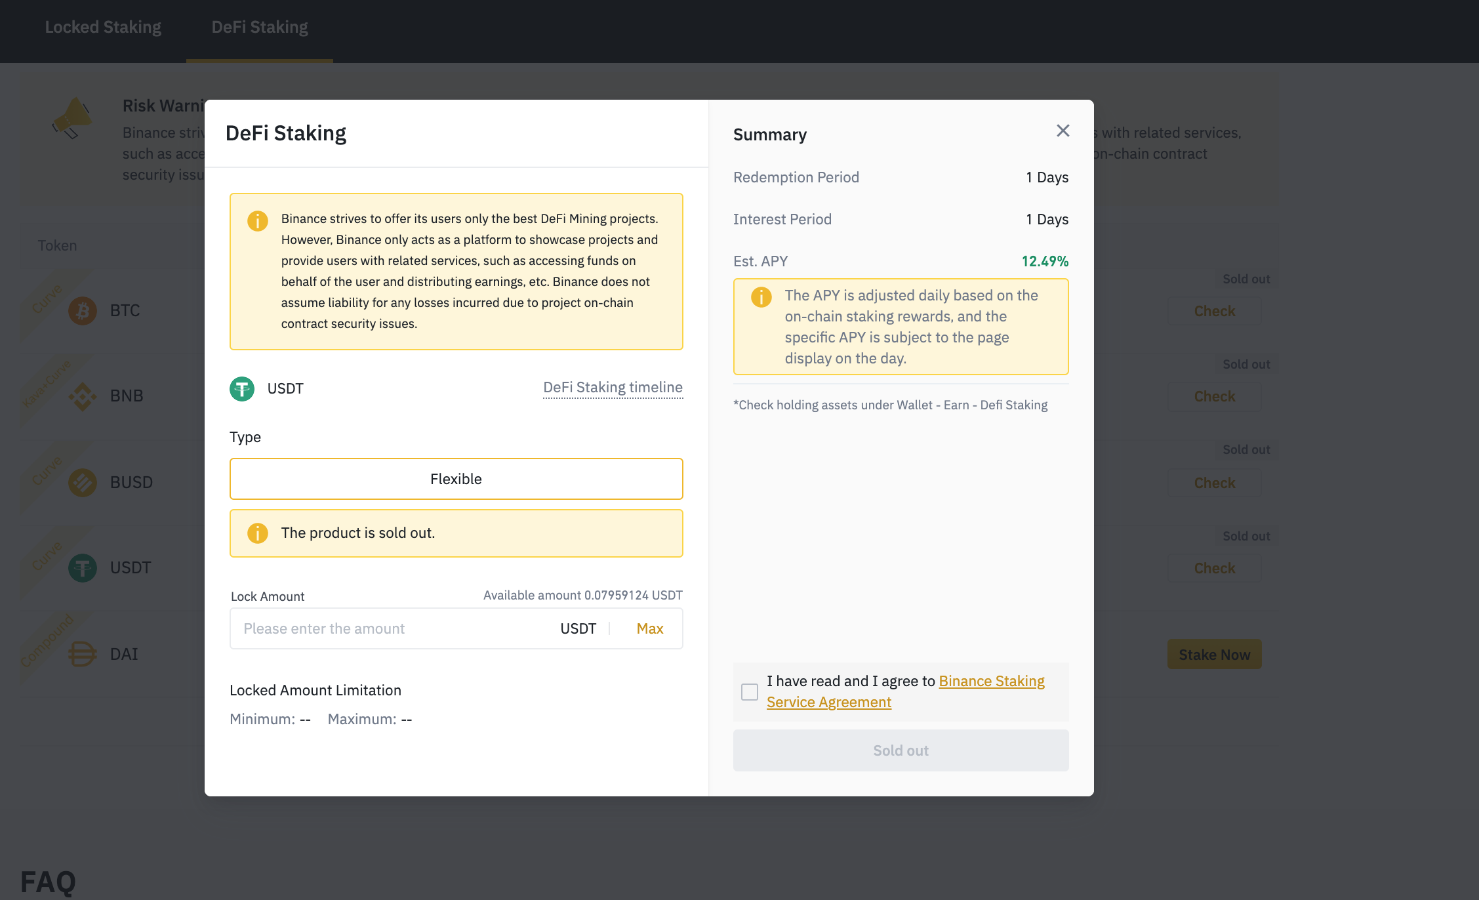Click the DAI coin icon in token list
The width and height of the screenshot is (1479, 900).
click(x=83, y=654)
